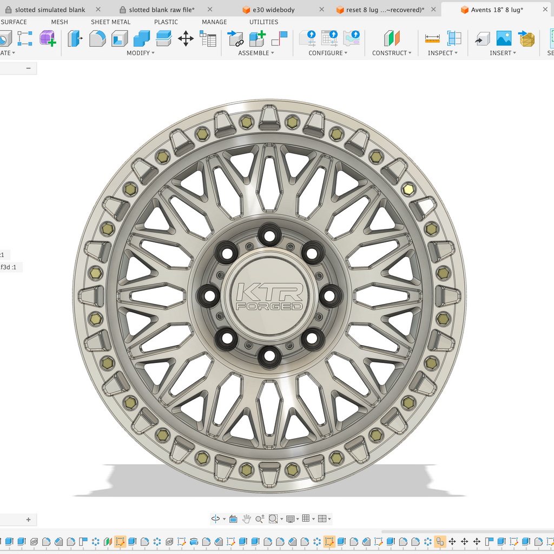
Task: Select the Offset Face tool
Action: click(x=163, y=38)
